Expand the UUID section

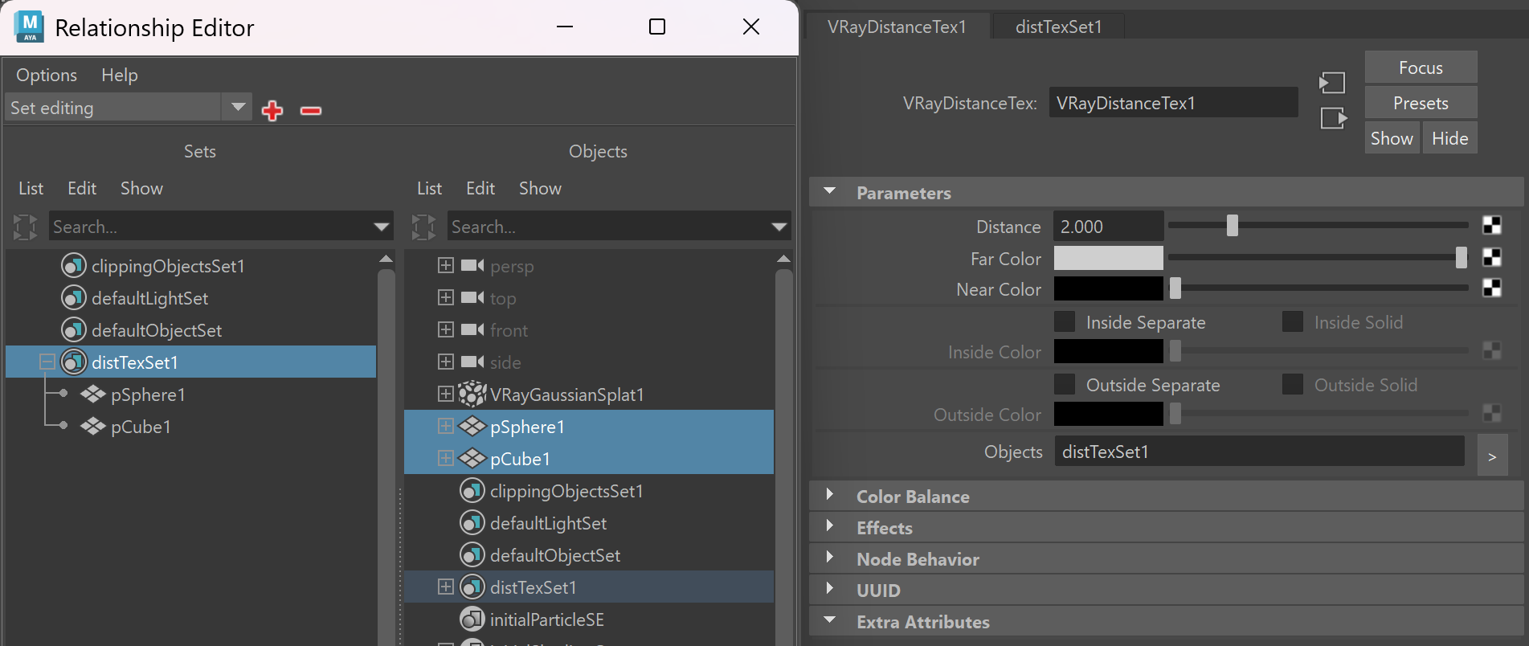830,589
